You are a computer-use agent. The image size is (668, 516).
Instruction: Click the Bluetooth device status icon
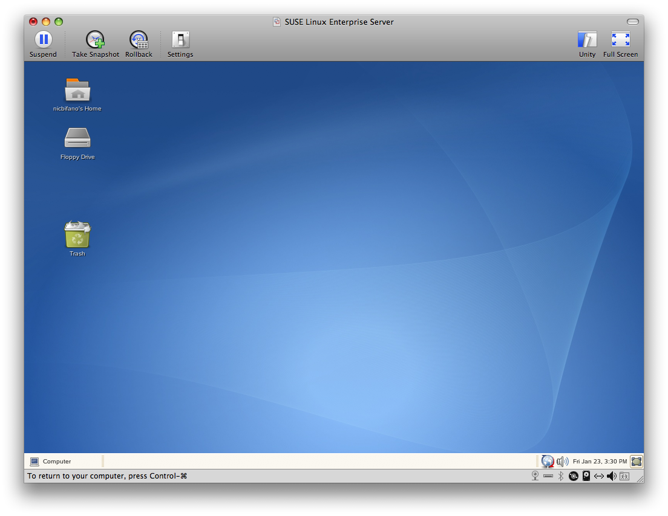coord(561,476)
